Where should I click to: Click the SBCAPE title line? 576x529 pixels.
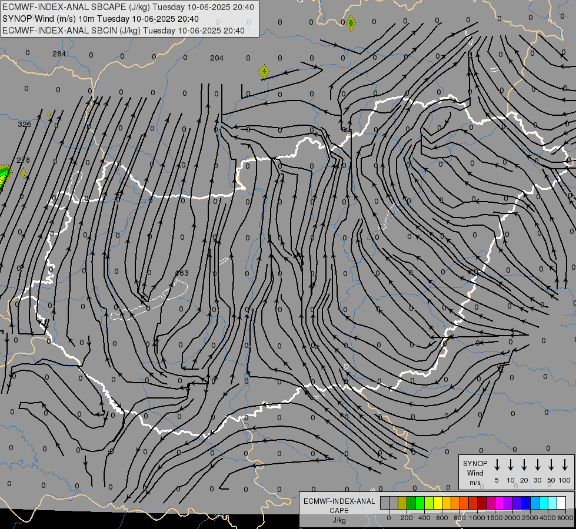click(128, 7)
